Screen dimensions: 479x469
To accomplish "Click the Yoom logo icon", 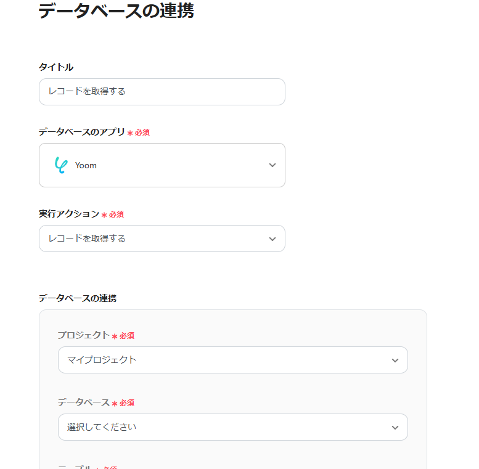I will tap(60, 165).
